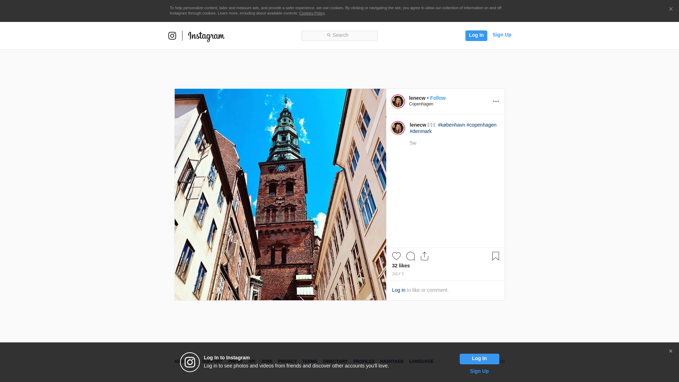The height and width of the screenshot is (382, 679).
Task: Follow the lenecw account
Action: click(x=437, y=98)
